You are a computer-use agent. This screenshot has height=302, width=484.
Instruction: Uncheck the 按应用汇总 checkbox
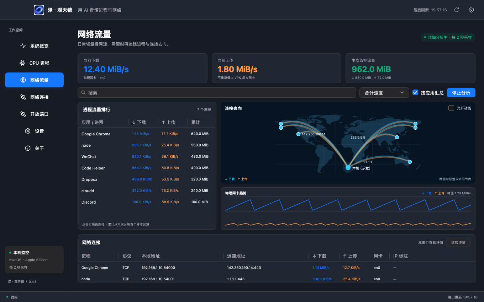tap(415, 92)
